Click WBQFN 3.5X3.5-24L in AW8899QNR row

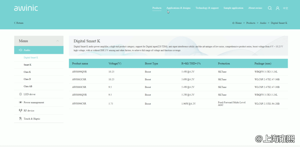[266, 72]
